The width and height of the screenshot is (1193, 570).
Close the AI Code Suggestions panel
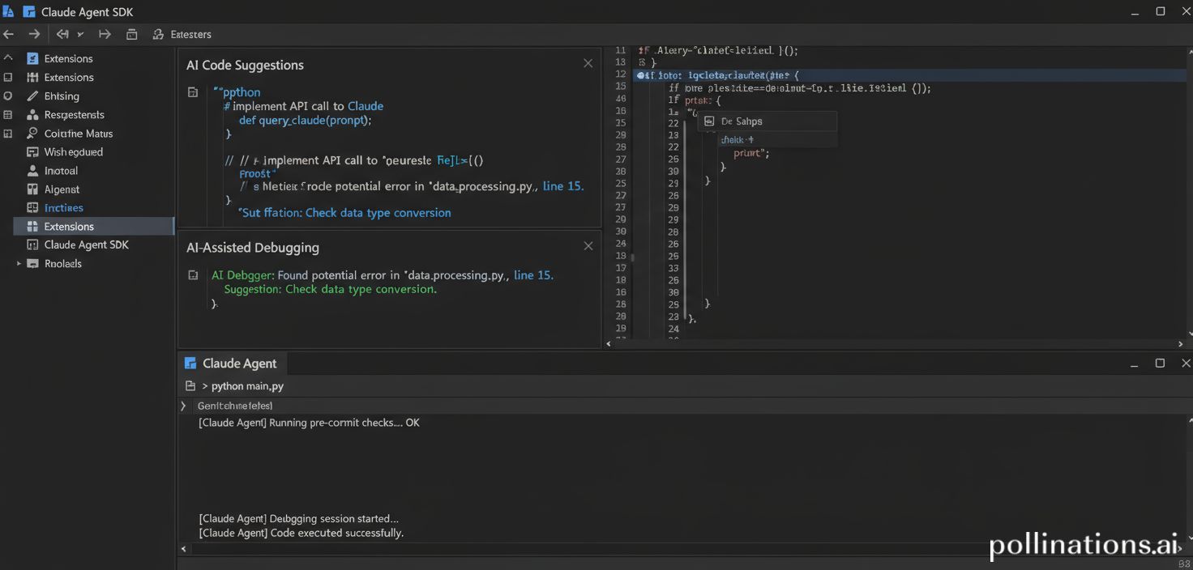pyautogui.click(x=588, y=63)
